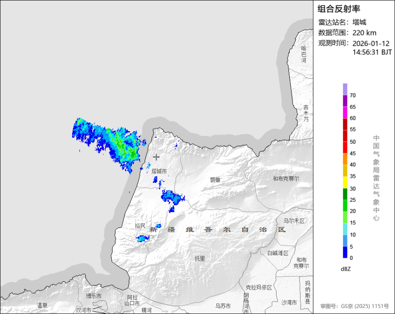Select the 数据范围: 220 km line

[347, 33]
